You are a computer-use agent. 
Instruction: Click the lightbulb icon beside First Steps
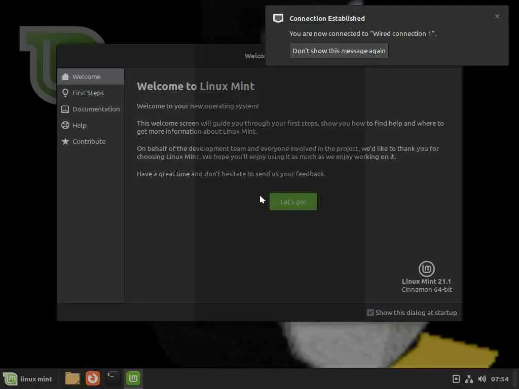[x=65, y=93]
